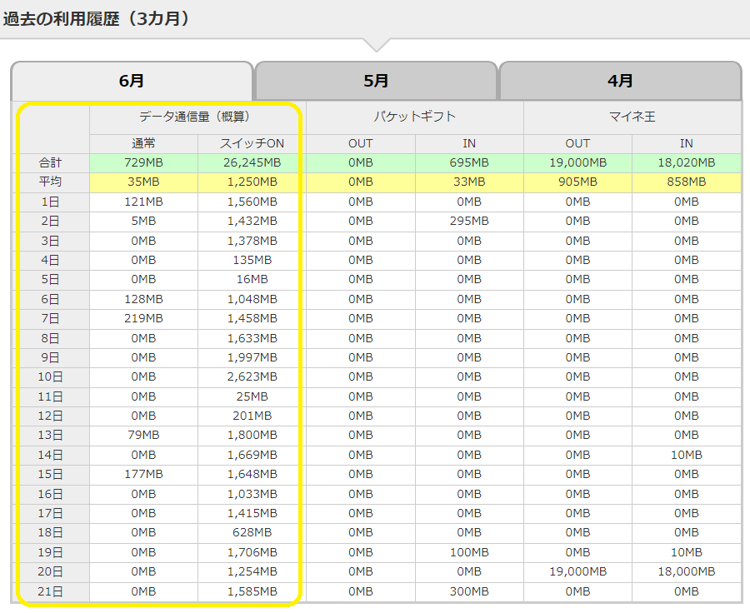Select the 628MB cell
This screenshot has width=750, height=613.
252,533
